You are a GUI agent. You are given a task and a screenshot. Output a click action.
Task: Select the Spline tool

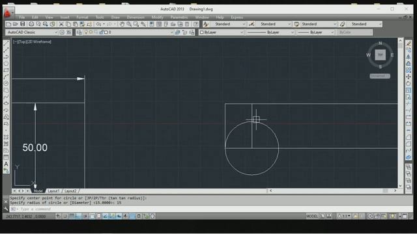pos(6,97)
